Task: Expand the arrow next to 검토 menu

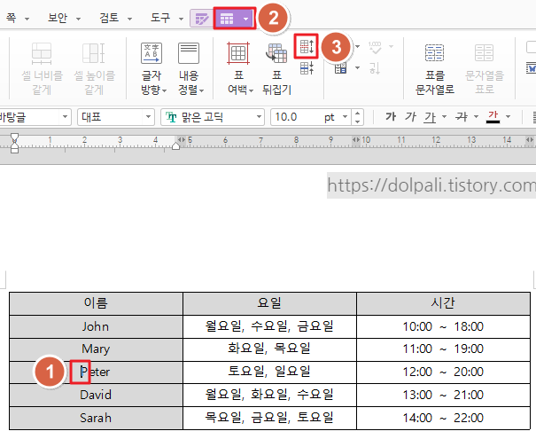Action: (x=129, y=19)
